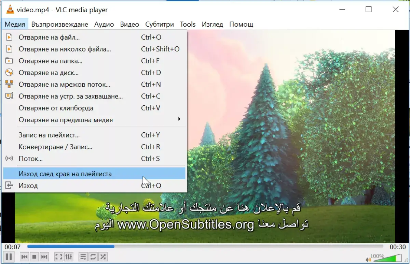Choose Отваряне на диск...
Image resolution: width=410 pixels, height=264 pixels.
(94, 73)
